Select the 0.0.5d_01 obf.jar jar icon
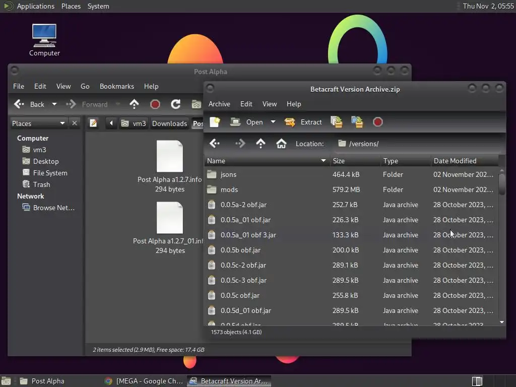 point(212,310)
